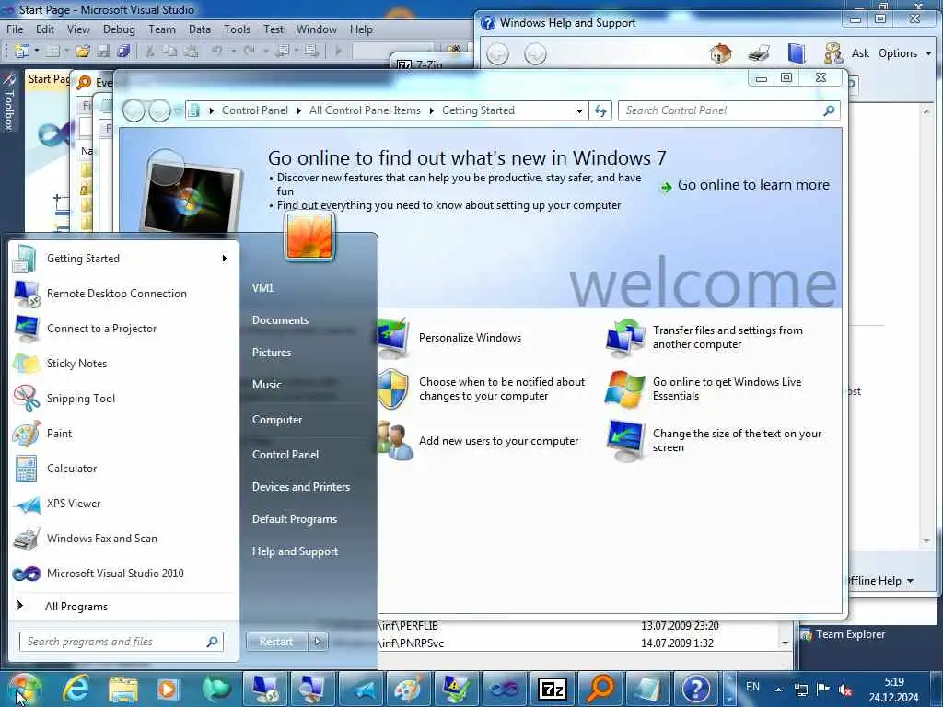Image resolution: width=943 pixels, height=707 pixels.
Task: Open the VM1 user folder link
Action: tap(262, 288)
